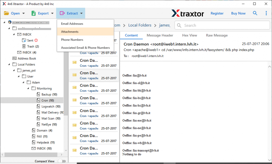Open a file using the Open toolbar icon
272x164 pixels.
(x=6, y=13)
